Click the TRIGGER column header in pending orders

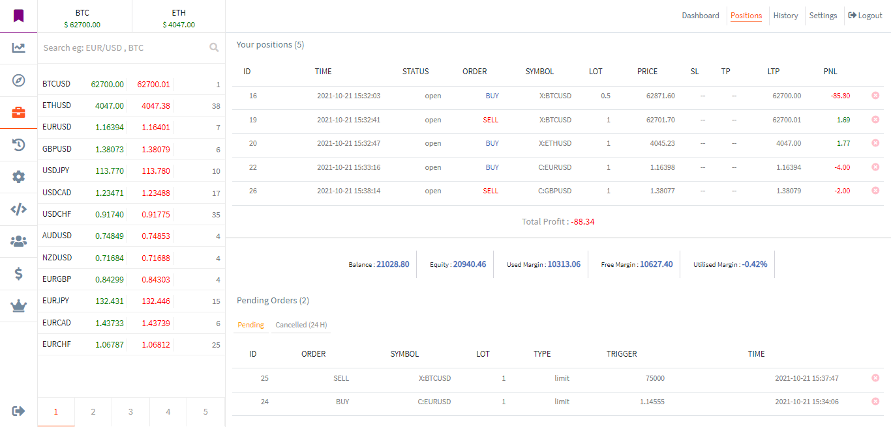[x=622, y=354]
